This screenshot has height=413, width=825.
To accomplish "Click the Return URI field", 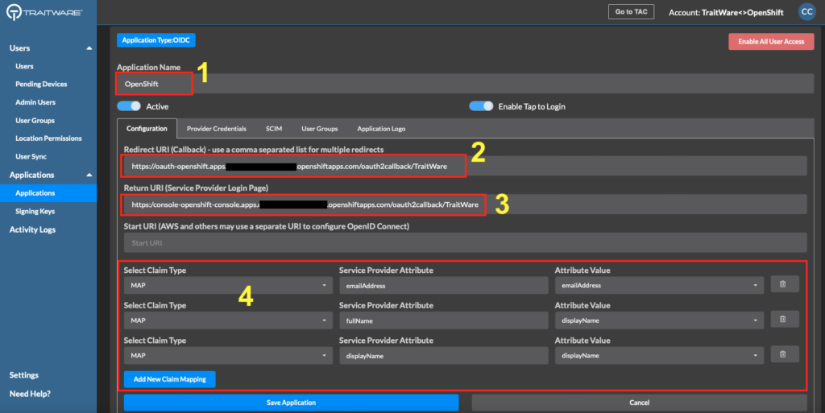I will coord(465,204).
